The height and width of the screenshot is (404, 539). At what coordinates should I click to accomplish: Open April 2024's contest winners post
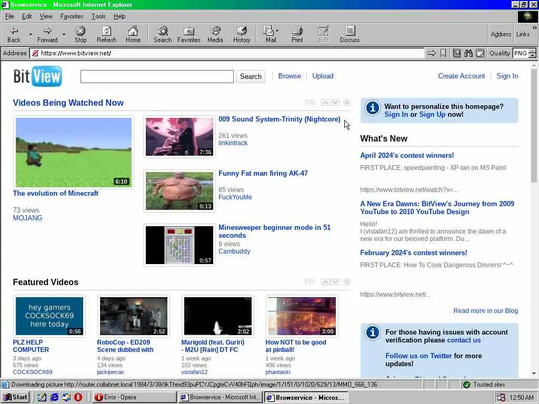coord(407,155)
